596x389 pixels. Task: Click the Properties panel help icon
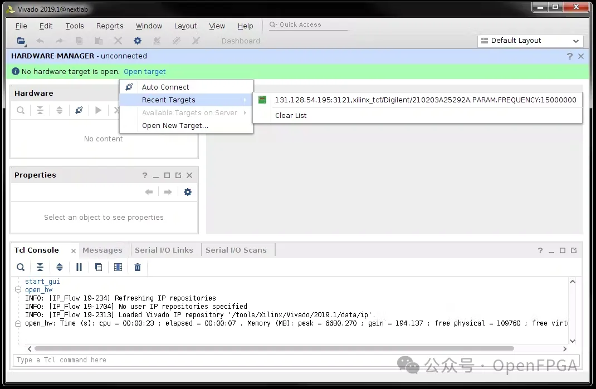(145, 175)
